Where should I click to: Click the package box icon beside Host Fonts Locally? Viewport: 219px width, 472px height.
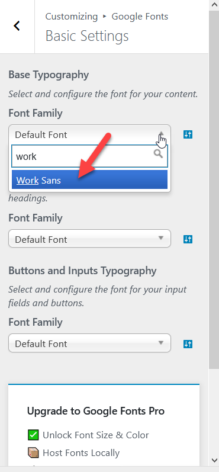point(33,452)
